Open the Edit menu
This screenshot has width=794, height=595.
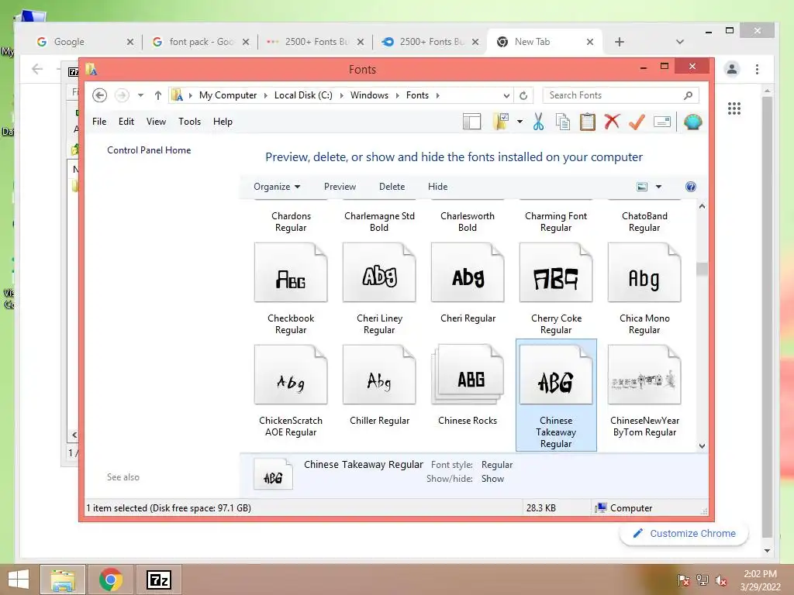coord(126,122)
